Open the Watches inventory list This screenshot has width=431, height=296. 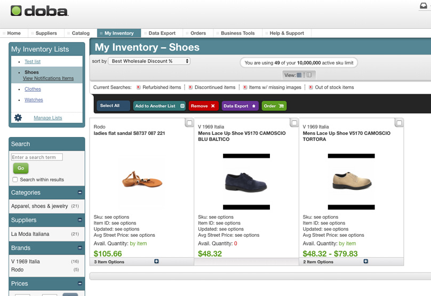[34, 100]
